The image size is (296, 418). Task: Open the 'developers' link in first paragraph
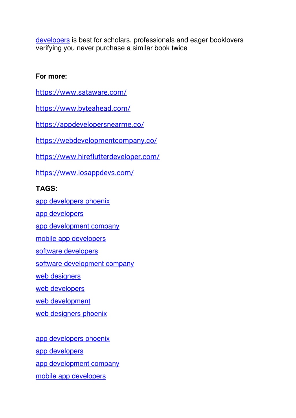click(53, 40)
